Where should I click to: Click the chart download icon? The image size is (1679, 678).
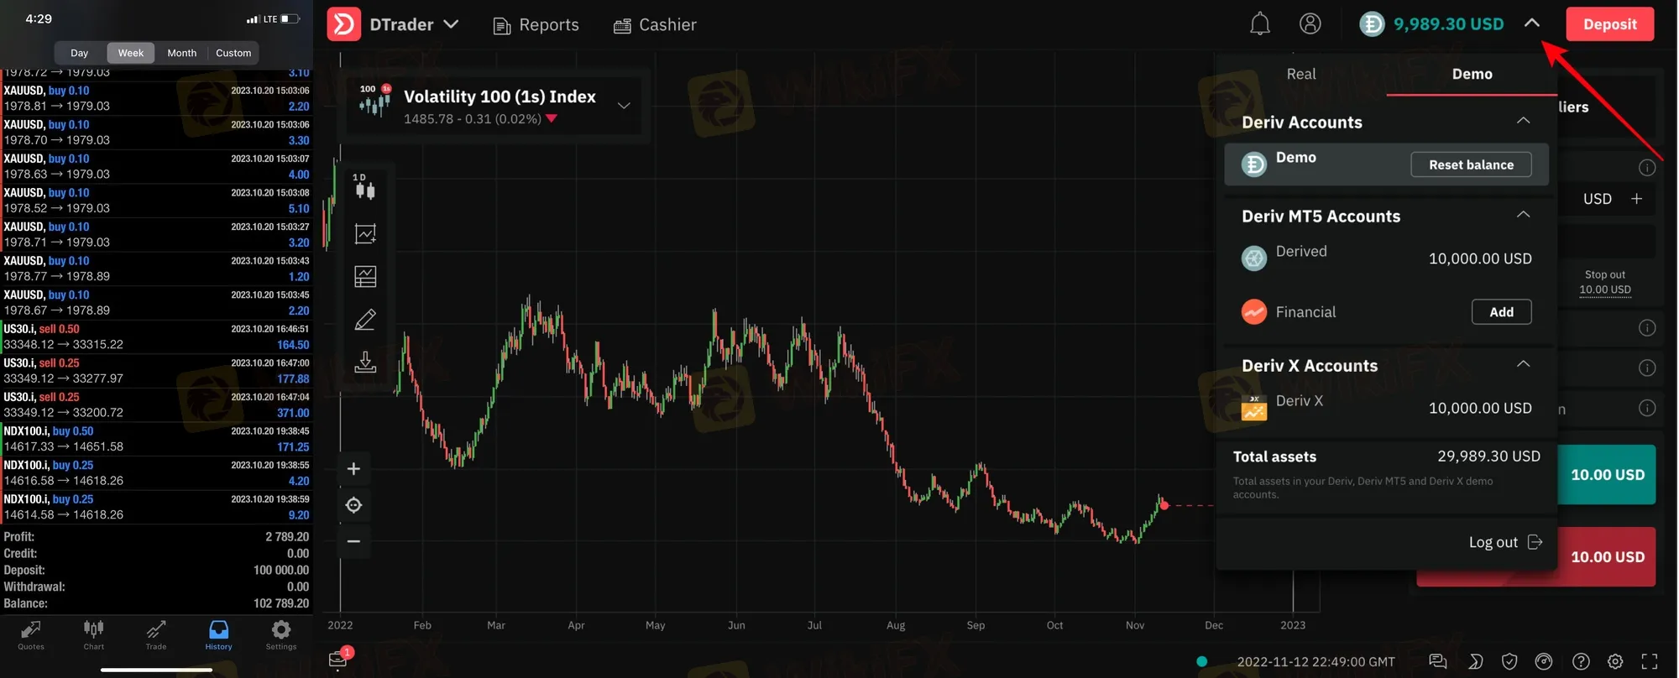365,362
